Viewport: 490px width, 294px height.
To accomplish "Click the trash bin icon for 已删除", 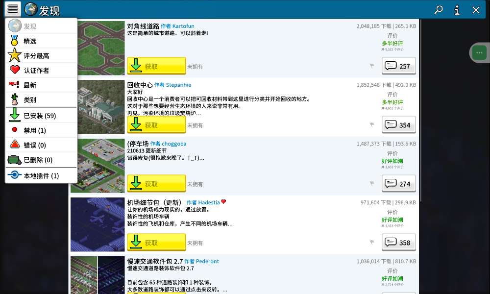I will [14, 160].
